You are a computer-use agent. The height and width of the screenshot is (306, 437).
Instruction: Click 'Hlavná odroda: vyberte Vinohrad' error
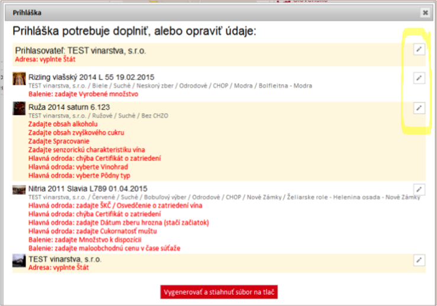(78, 167)
